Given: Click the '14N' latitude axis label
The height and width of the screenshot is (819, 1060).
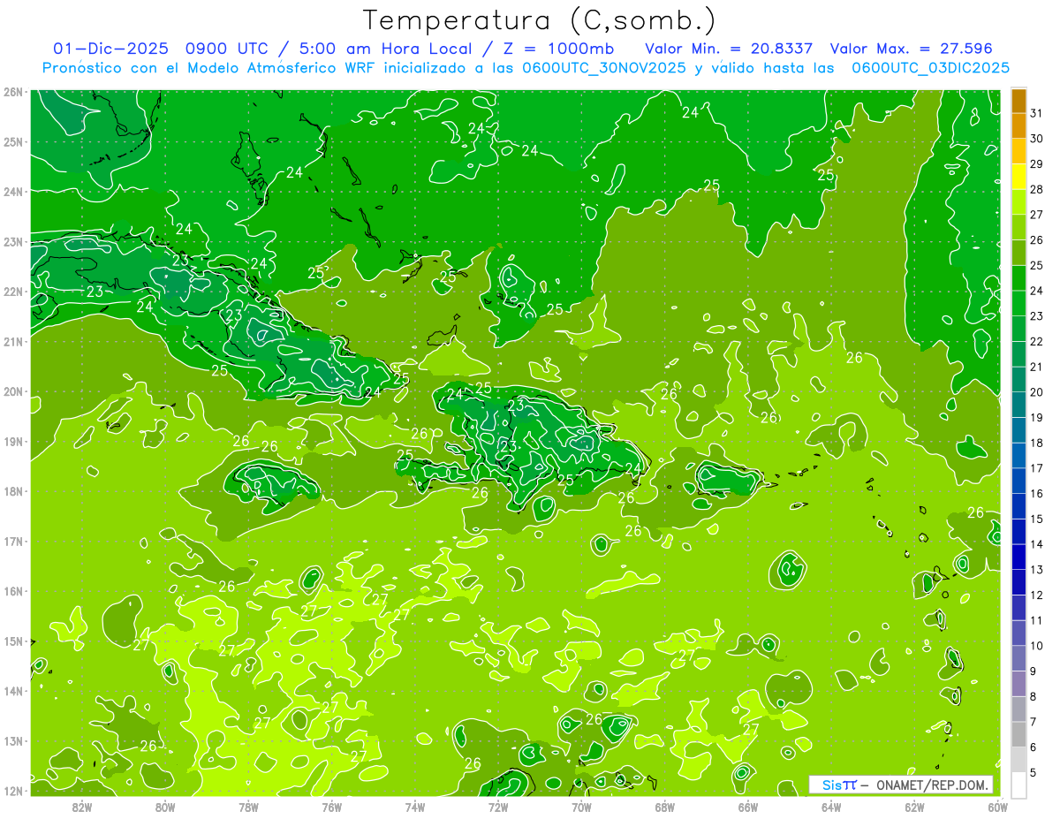Looking at the screenshot, I should coord(12,691).
